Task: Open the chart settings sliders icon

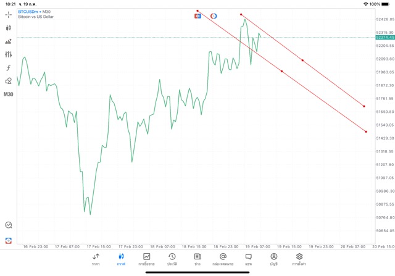Action: click(x=9, y=54)
